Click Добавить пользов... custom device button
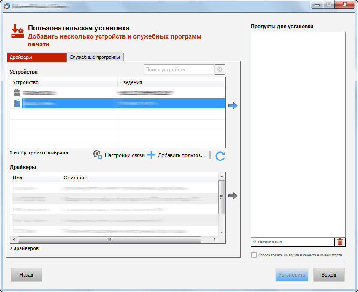Viewport: 358px width, 292px height. 181,155
